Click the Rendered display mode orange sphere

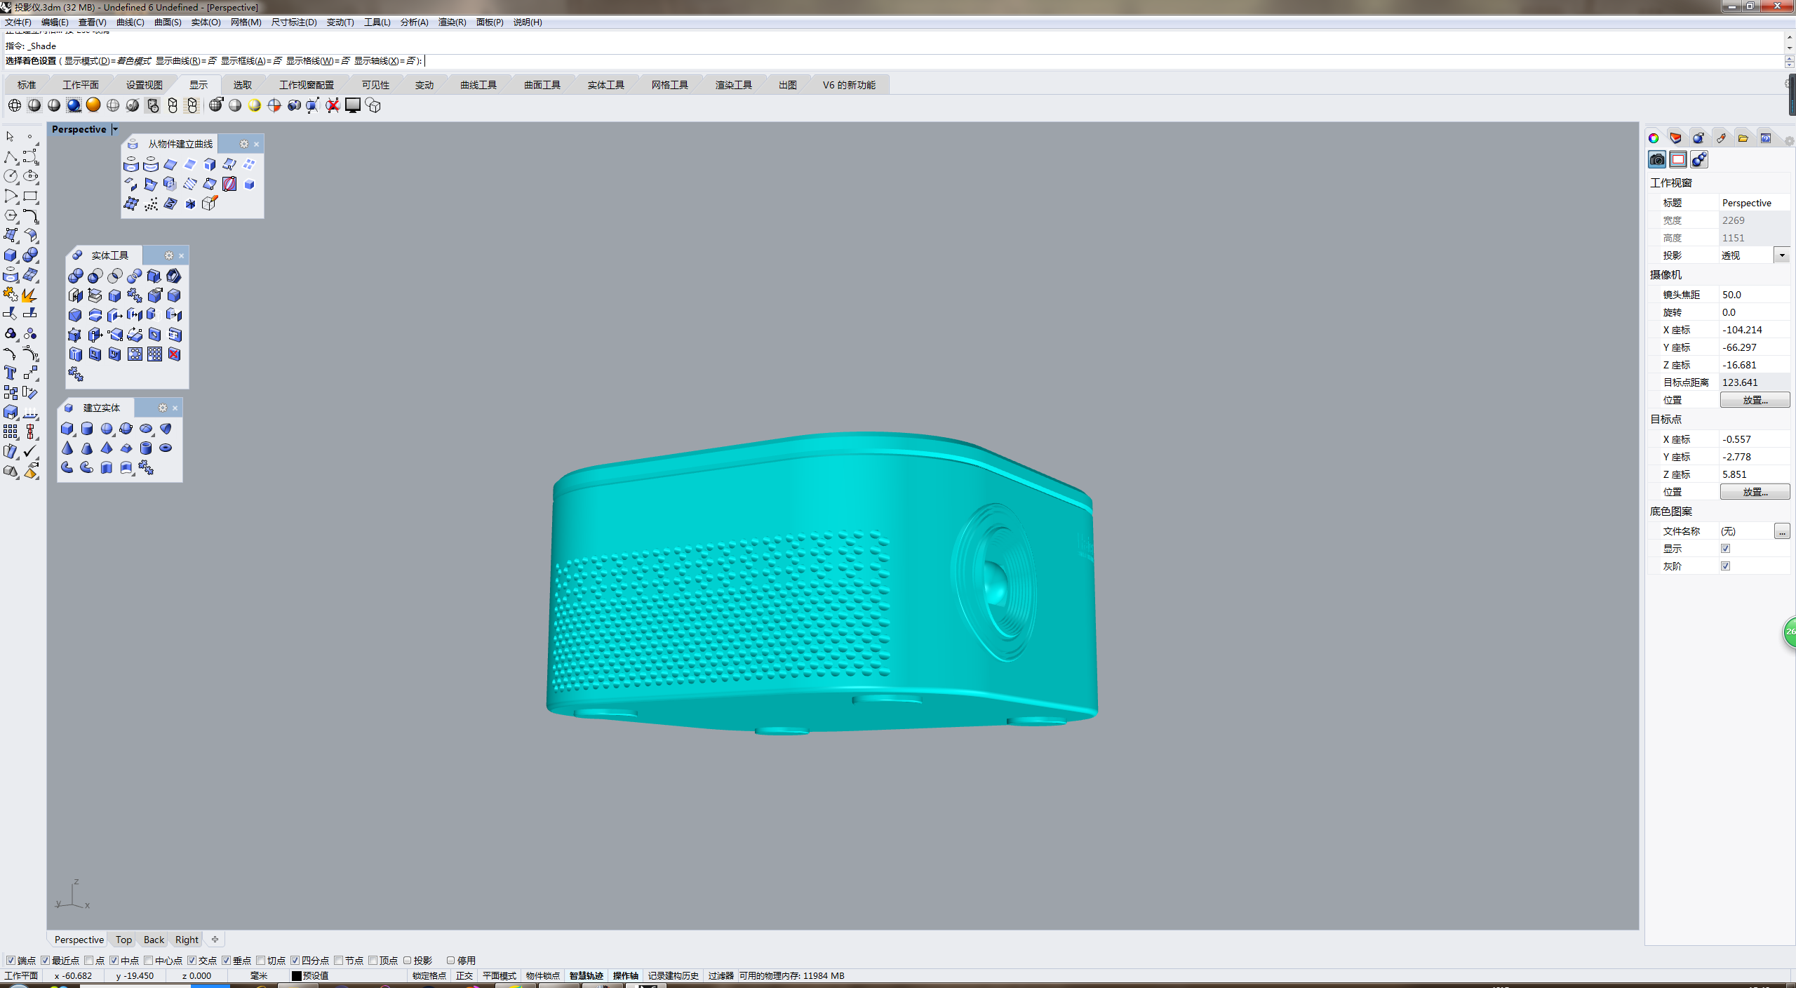(93, 105)
